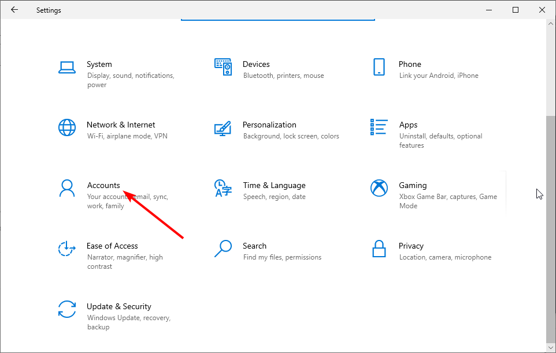The width and height of the screenshot is (556, 353).
Task: Click the scrollbar down arrow
Action: 551,347
